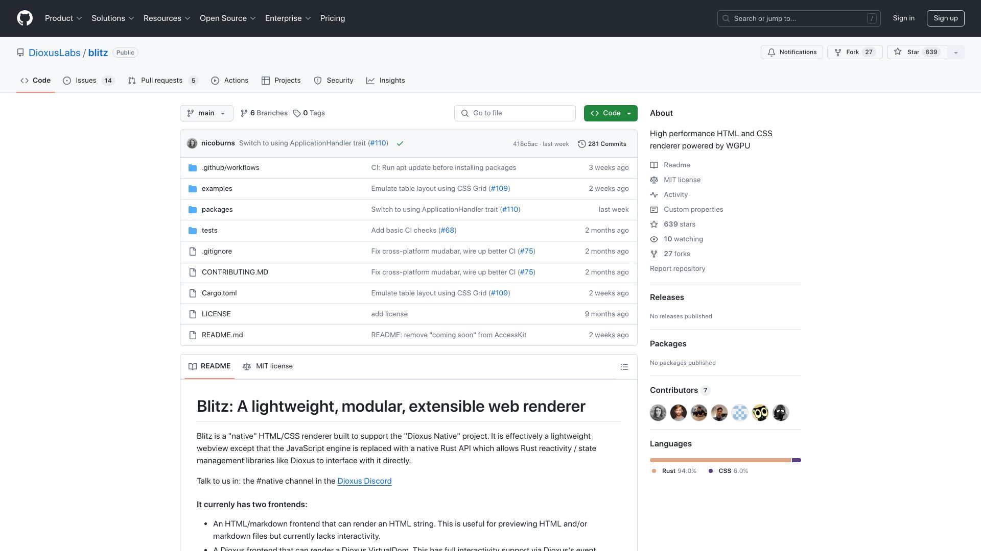Switch to the Issues tab

click(x=89, y=81)
